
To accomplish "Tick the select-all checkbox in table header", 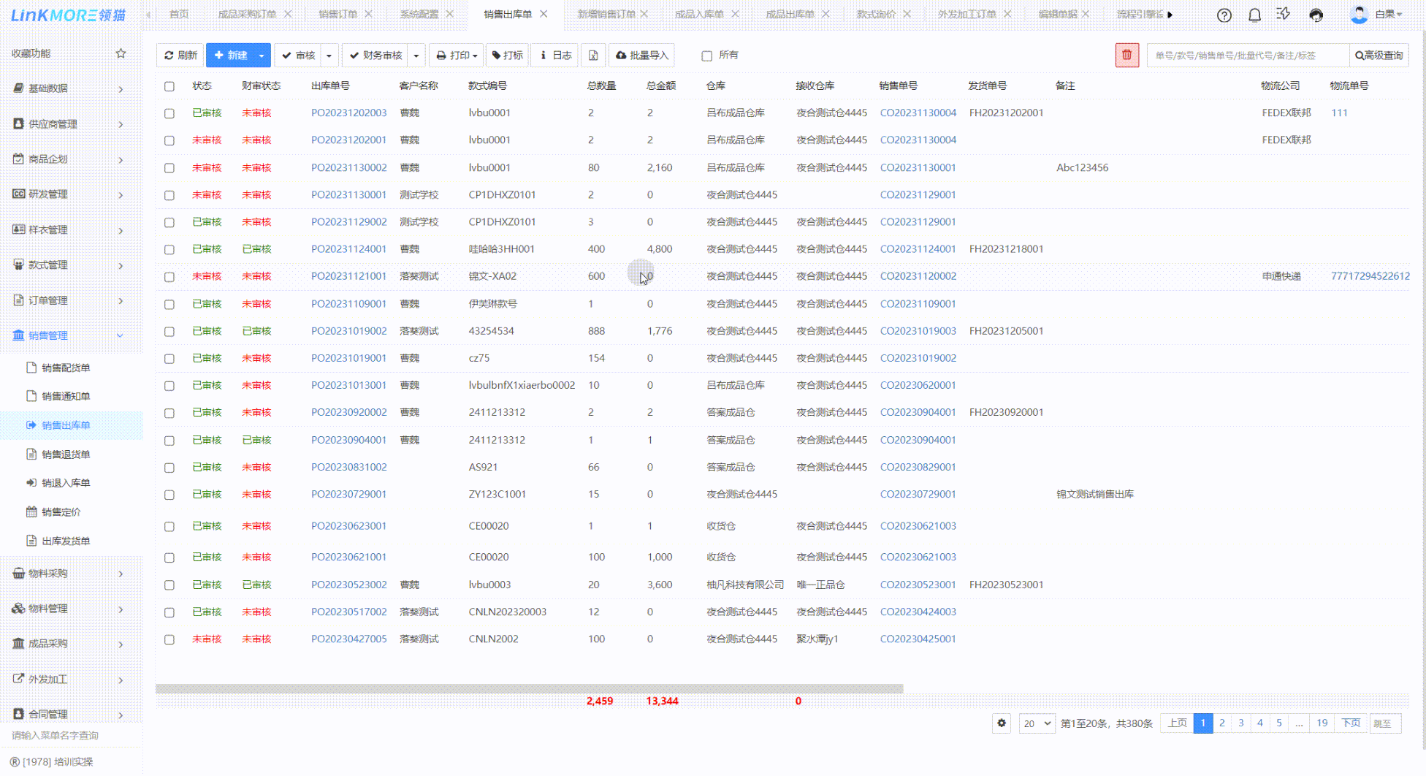I will tap(169, 86).
